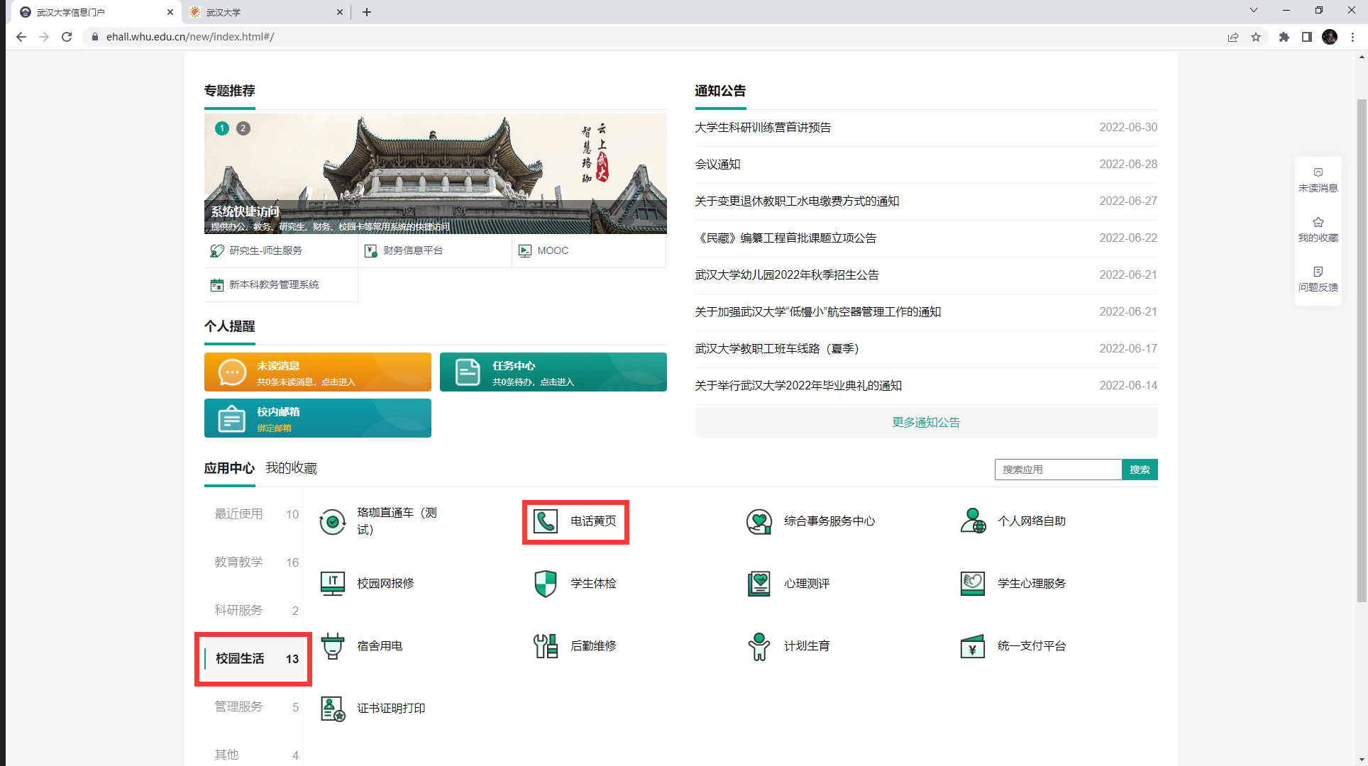Open the 统一支付平台 payment icon
Screen dimensions: 1368x766
972,646
